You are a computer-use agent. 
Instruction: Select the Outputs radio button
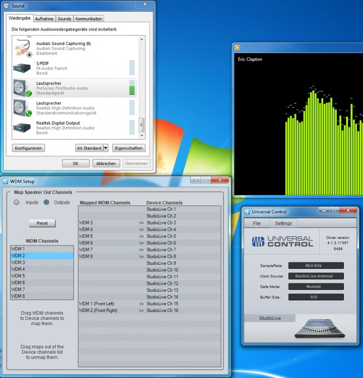[46, 202]
